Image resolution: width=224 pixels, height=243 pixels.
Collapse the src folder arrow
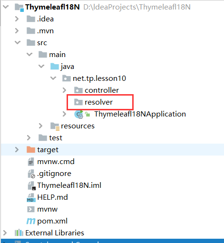[x=18, y=43]
